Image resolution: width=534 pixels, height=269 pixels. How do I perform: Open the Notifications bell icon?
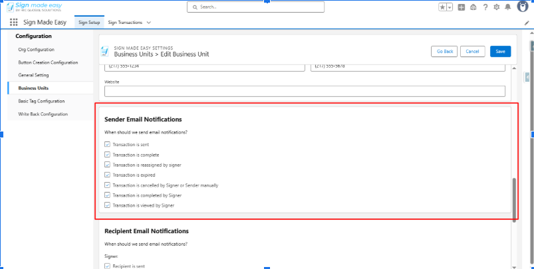[508, 7]
